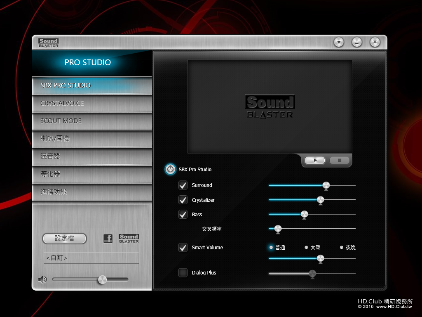422x317 pixels.
Task: Uncheck the Surround checkbox
Action: pos(183,185)
